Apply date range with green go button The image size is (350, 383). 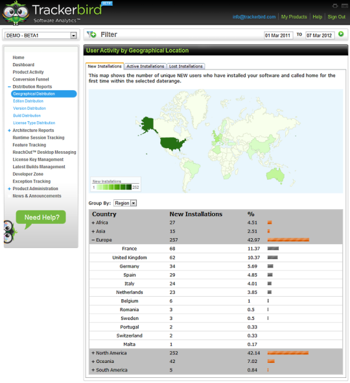(x=341, y=34)
